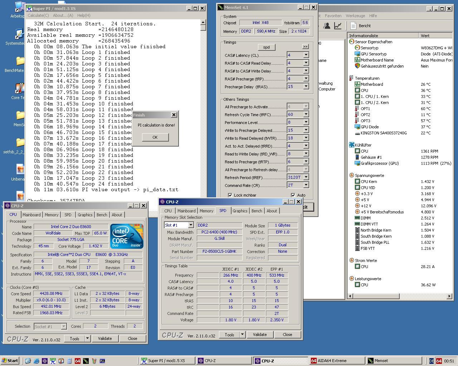Click the North Bridge Kern chip icon
This screenshot has height=366, width=458.
(x=357, y=230)
